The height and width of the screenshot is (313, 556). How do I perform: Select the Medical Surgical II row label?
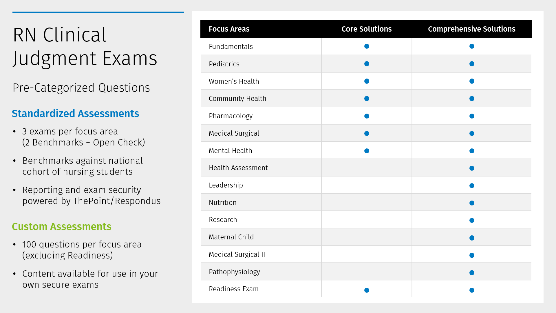pos(237,254)
